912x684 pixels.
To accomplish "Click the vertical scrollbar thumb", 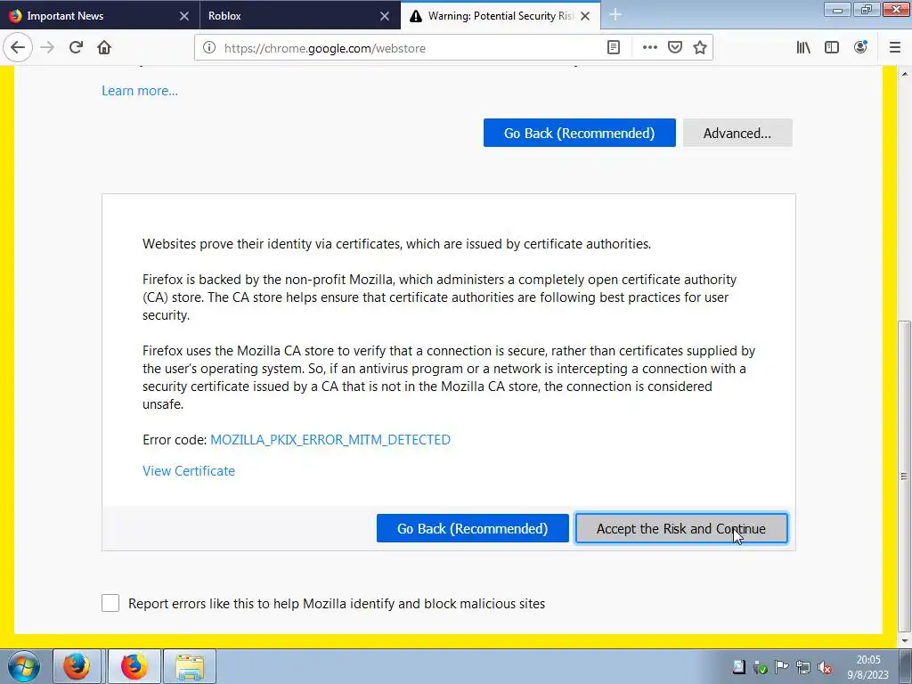I will pyautogui.click(x=904, y=476).
